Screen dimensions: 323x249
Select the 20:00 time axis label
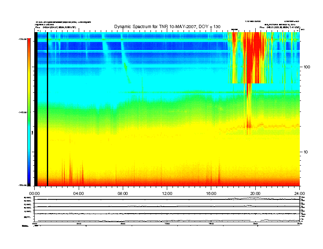255,194
